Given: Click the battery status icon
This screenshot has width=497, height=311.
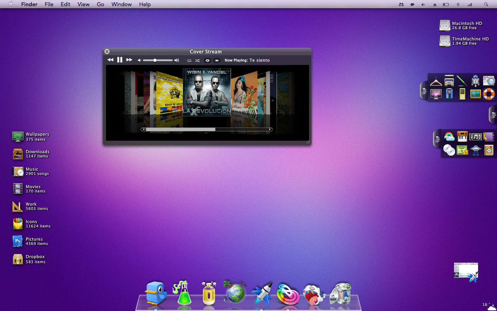Looking at the screenshot, I should pos(446,4).
